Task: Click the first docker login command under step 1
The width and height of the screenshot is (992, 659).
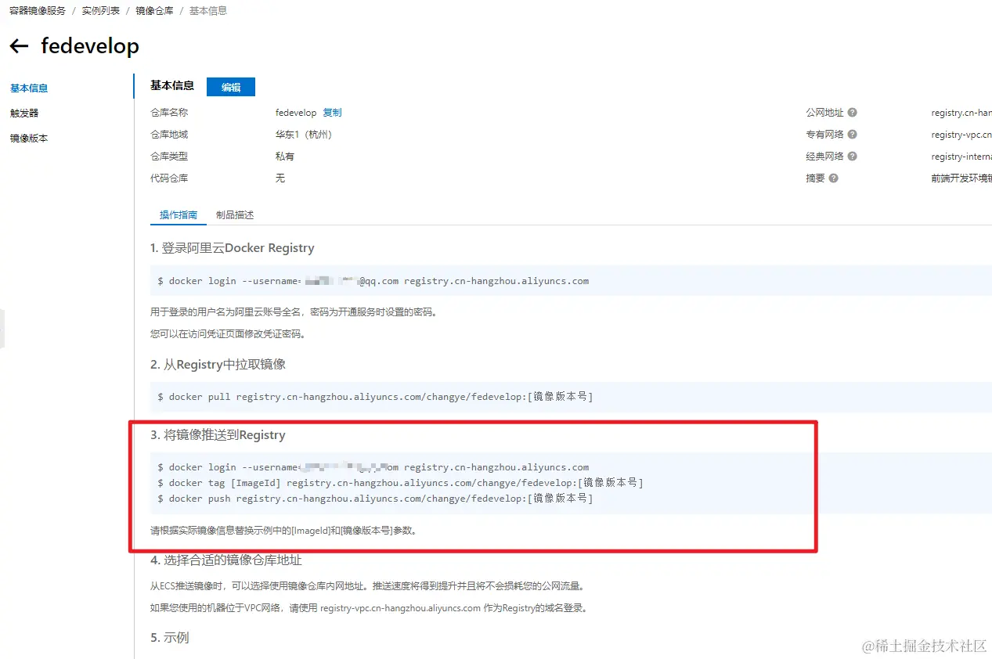Action: [373, 281]
